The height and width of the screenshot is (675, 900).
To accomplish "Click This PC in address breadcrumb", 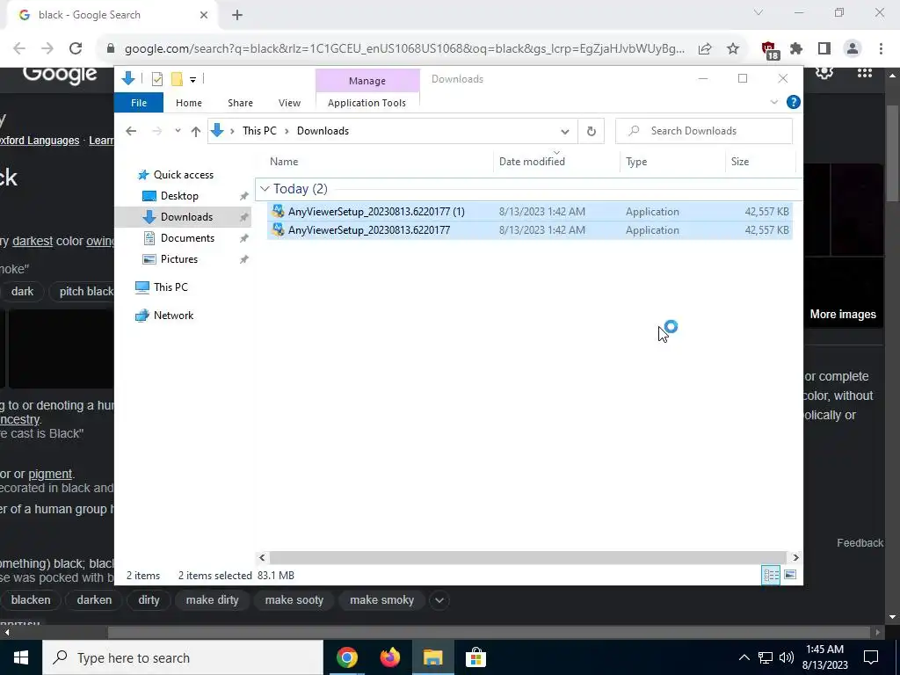I will coord(259,131).
